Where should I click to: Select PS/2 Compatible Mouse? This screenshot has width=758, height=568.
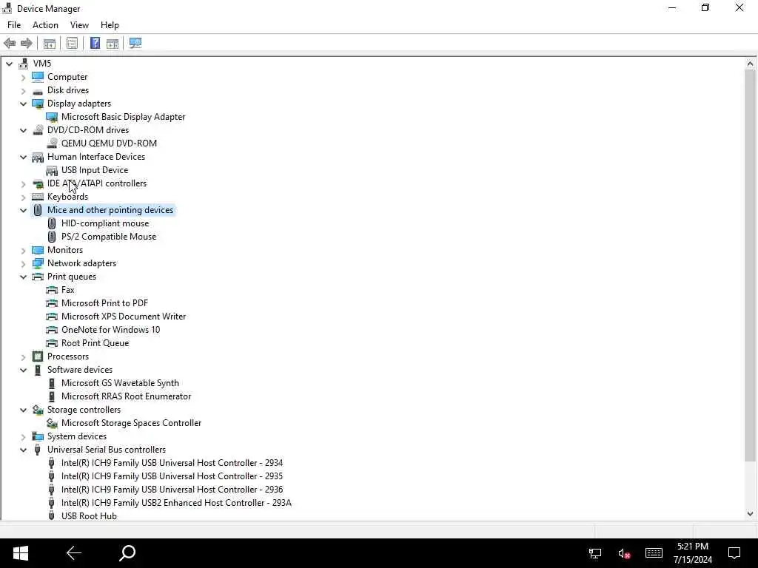coord(109,237)
